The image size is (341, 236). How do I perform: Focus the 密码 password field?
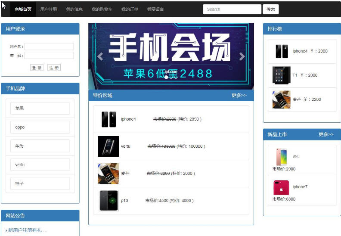(49, 56)
